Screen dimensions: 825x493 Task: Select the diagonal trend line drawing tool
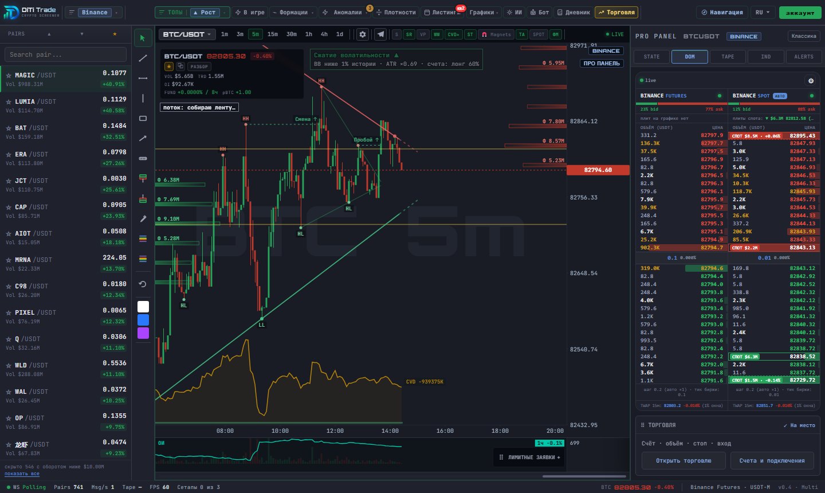pyautogui.click(x=143, y=58)
